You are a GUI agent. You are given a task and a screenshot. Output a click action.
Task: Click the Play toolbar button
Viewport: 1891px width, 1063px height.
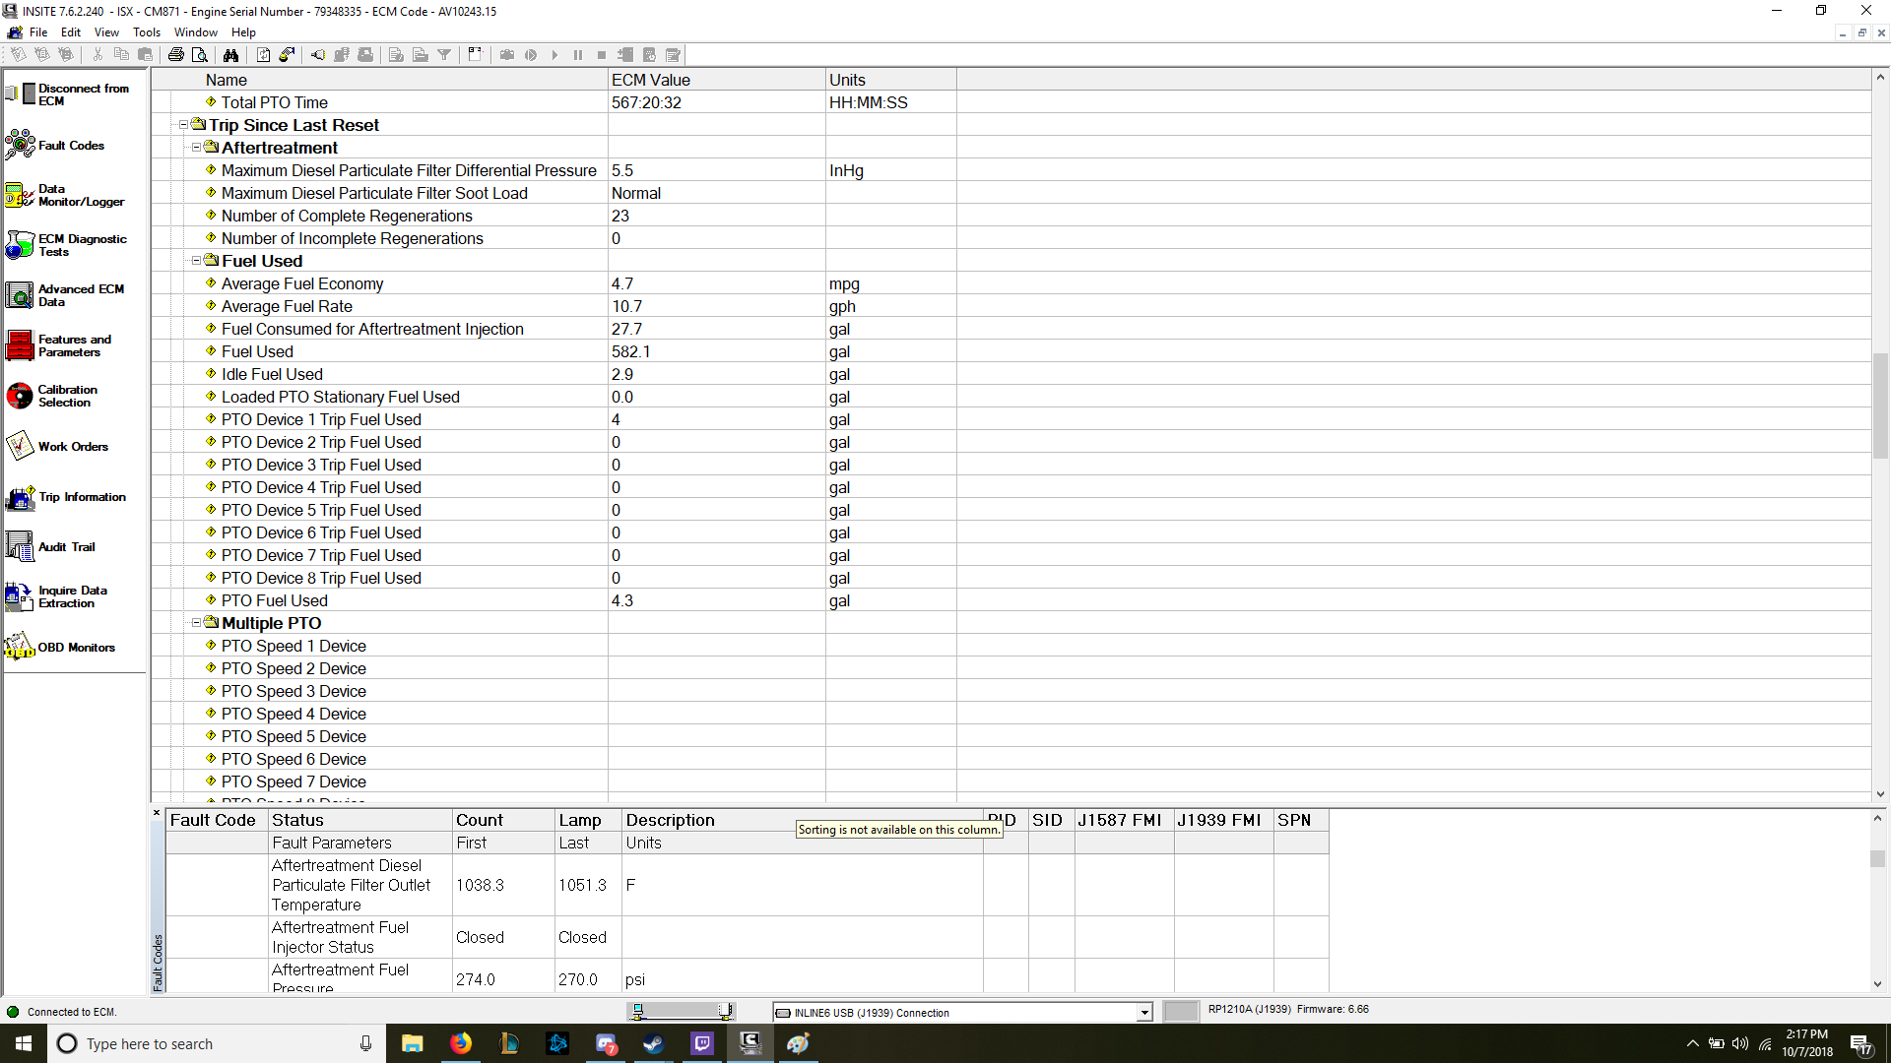(554, 55)
